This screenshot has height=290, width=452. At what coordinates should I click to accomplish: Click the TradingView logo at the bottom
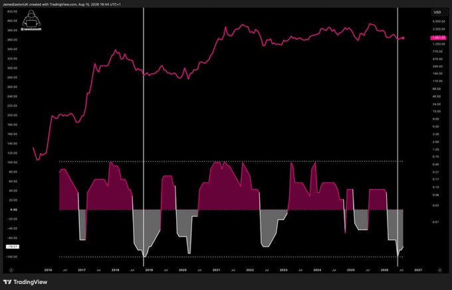25,282
